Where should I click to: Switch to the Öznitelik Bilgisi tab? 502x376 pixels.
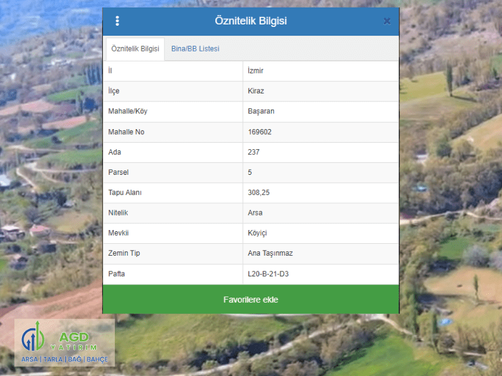[135, 49]
